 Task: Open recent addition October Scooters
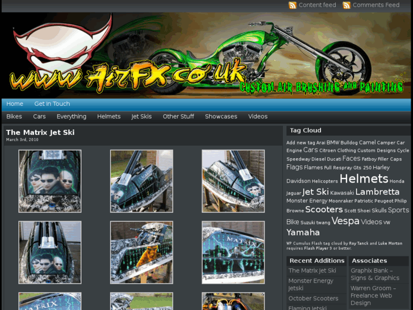(x=313, y=299)
